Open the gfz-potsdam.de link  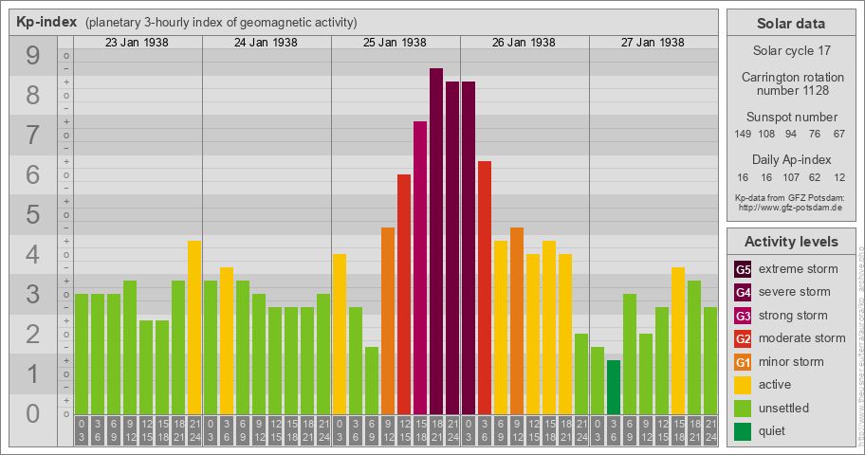click(790, 207)
